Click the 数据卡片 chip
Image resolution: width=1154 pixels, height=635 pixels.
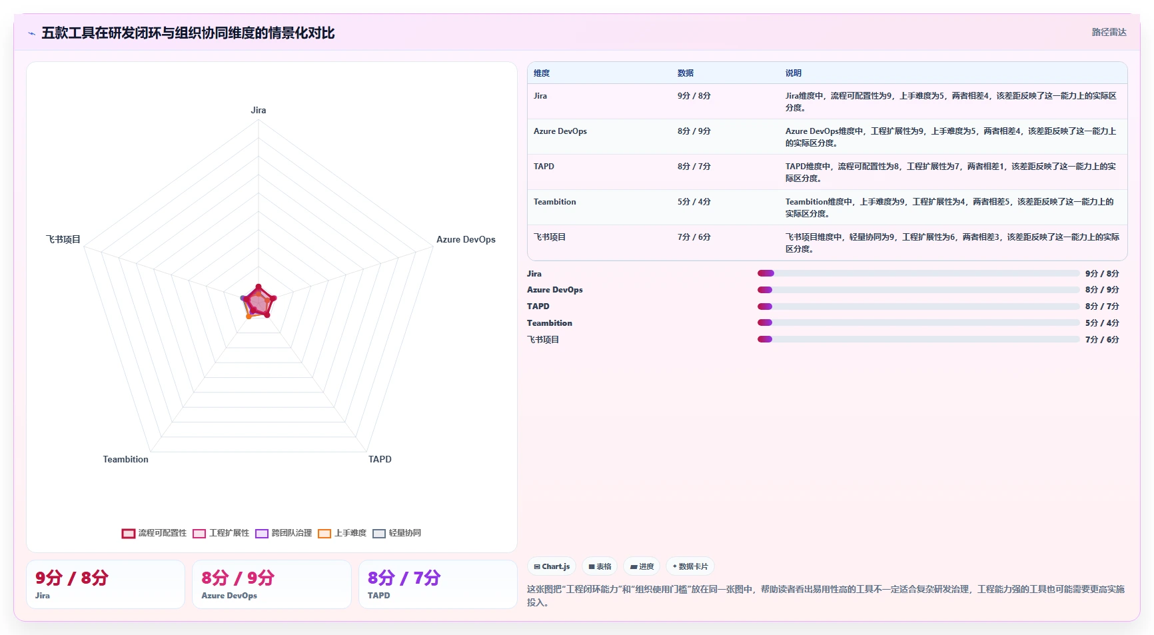[x=690, y=566]
